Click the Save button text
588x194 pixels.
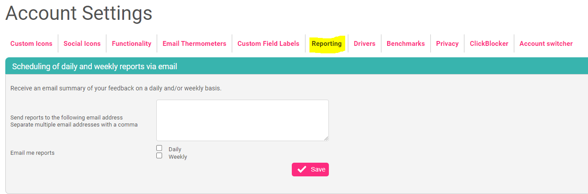click(x=318, y=170)
